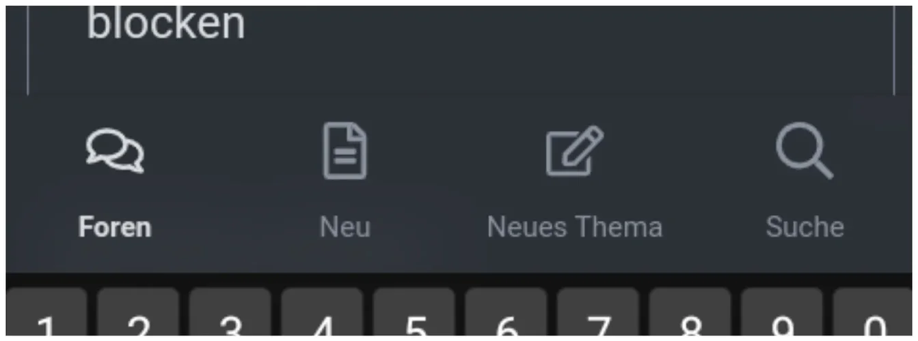Click the word blocken in the text field

[x=166, y=24]
